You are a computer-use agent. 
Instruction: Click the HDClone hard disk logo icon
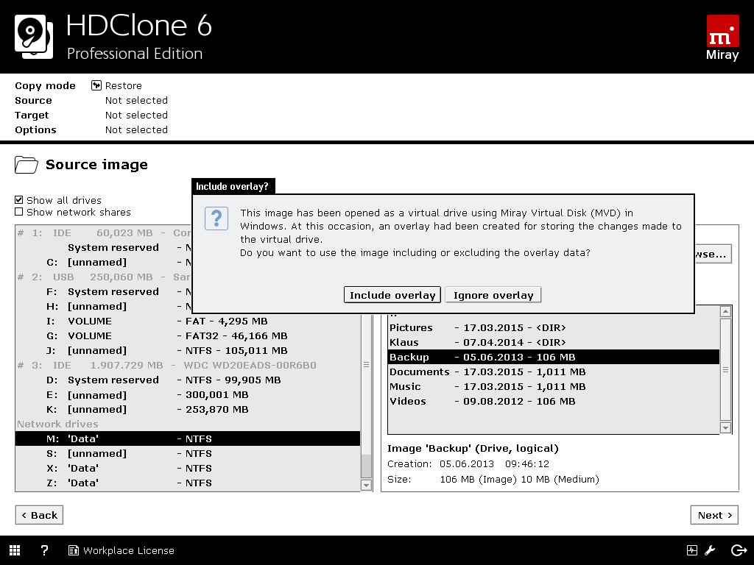pos(34,37)
